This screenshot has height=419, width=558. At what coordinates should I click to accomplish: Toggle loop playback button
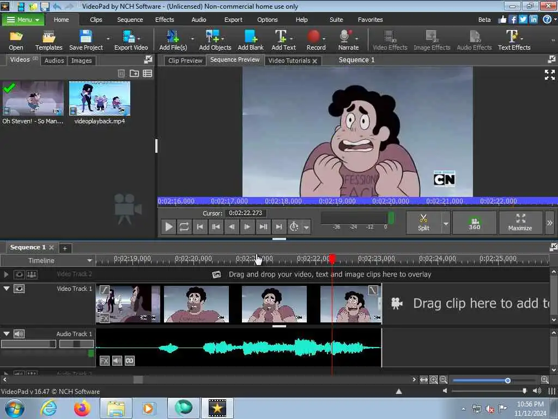click(184, 226)
